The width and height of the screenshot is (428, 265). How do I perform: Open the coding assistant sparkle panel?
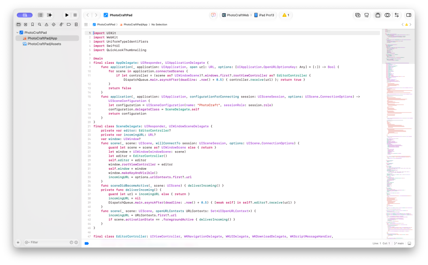tap(50, 15)
